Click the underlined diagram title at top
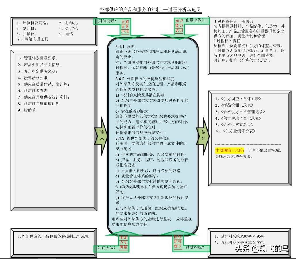This screenshot has height=259, width=296. (x=150, y=10)
